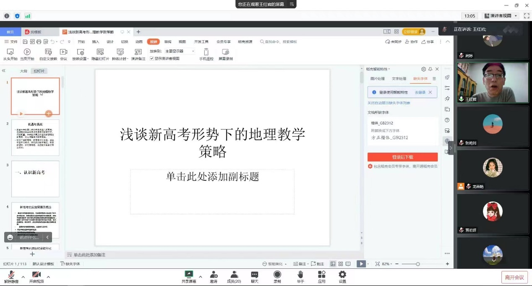Click 手机遥控 phone remote icon
Screen dimensions: 532x286
click(206, 52)
